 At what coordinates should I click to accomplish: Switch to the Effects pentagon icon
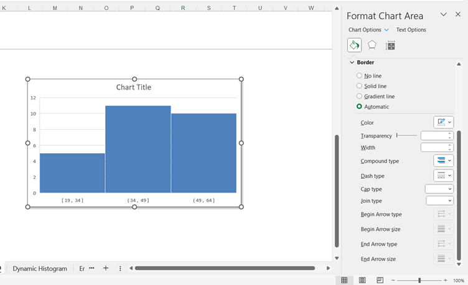click(372, 45)
